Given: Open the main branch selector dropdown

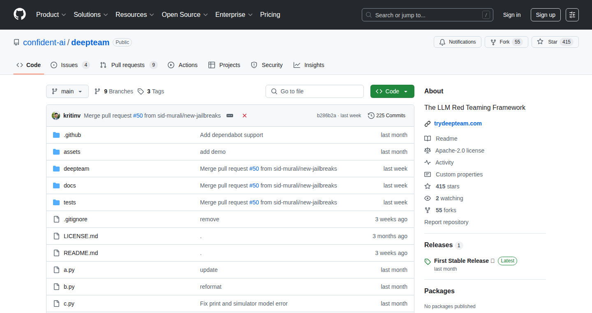Looking at the screenshot, I should (67, 91).
